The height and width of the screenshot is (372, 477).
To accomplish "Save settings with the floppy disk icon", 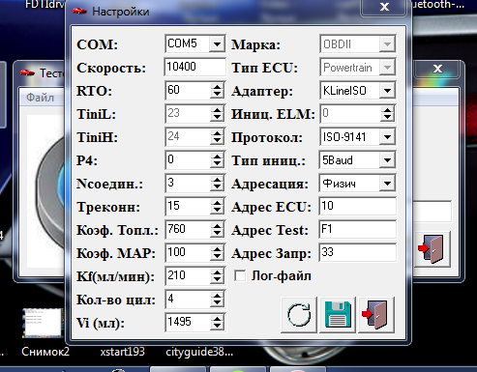I will point(338,315).
